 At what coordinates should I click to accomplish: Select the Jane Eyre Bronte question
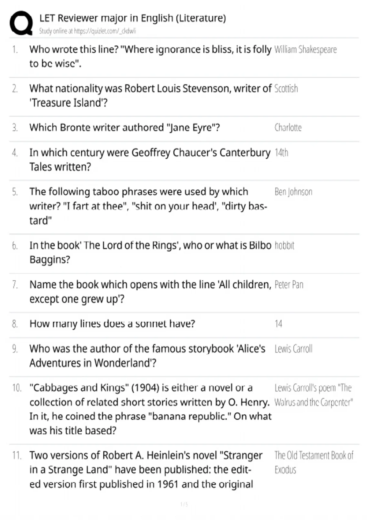click(124, 127)
